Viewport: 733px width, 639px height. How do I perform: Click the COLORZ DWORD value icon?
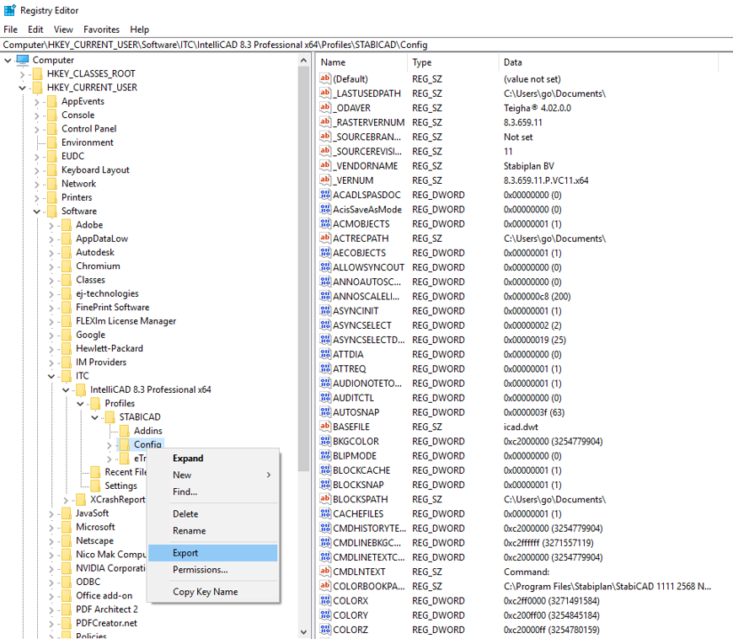pos(325,630)
